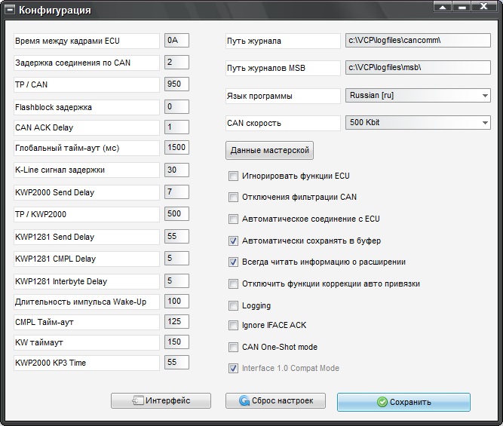Enable Игнорировать функции ECU checkbox
The height and width of the screenshot is (426, 503).
pos(233,176)
